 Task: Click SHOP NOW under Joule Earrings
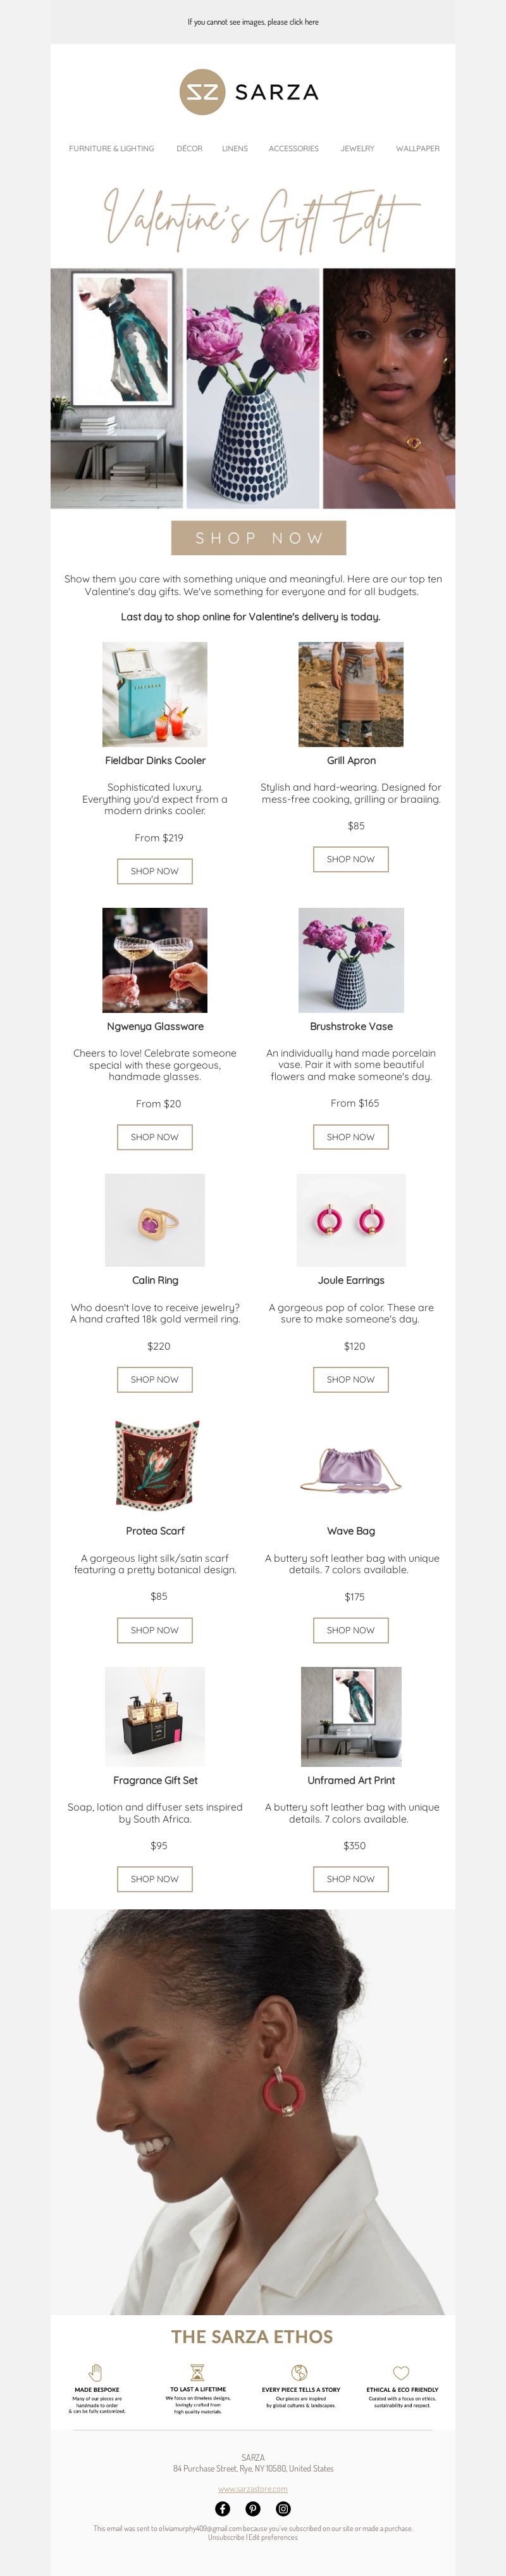(351, 1379)
